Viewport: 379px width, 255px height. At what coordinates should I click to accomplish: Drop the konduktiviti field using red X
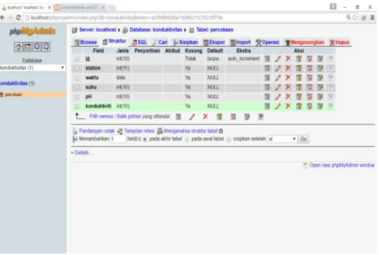point(288,106)
